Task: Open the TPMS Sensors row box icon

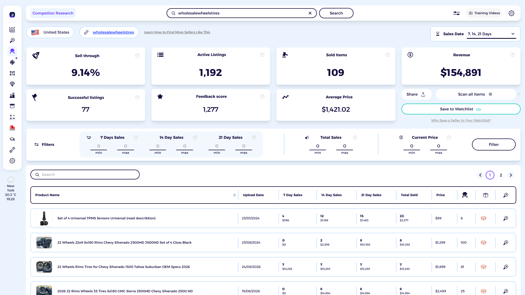Action: 483,218
